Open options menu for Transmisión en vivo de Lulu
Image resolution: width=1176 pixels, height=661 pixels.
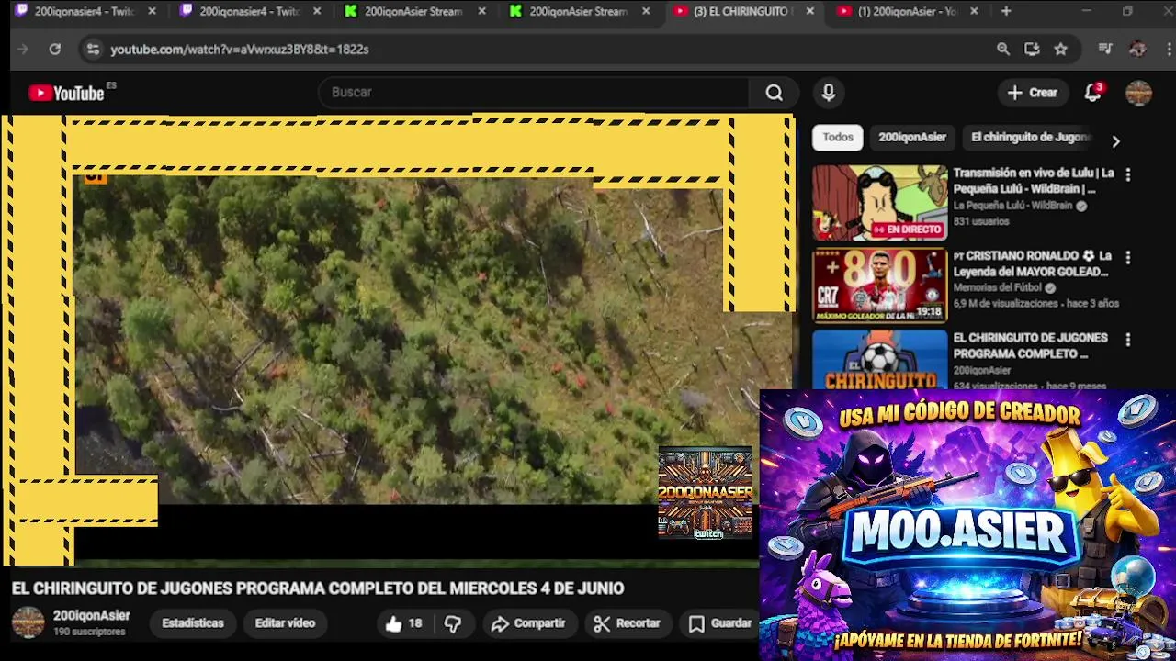pyautogui.click(x=1128, y=174)
